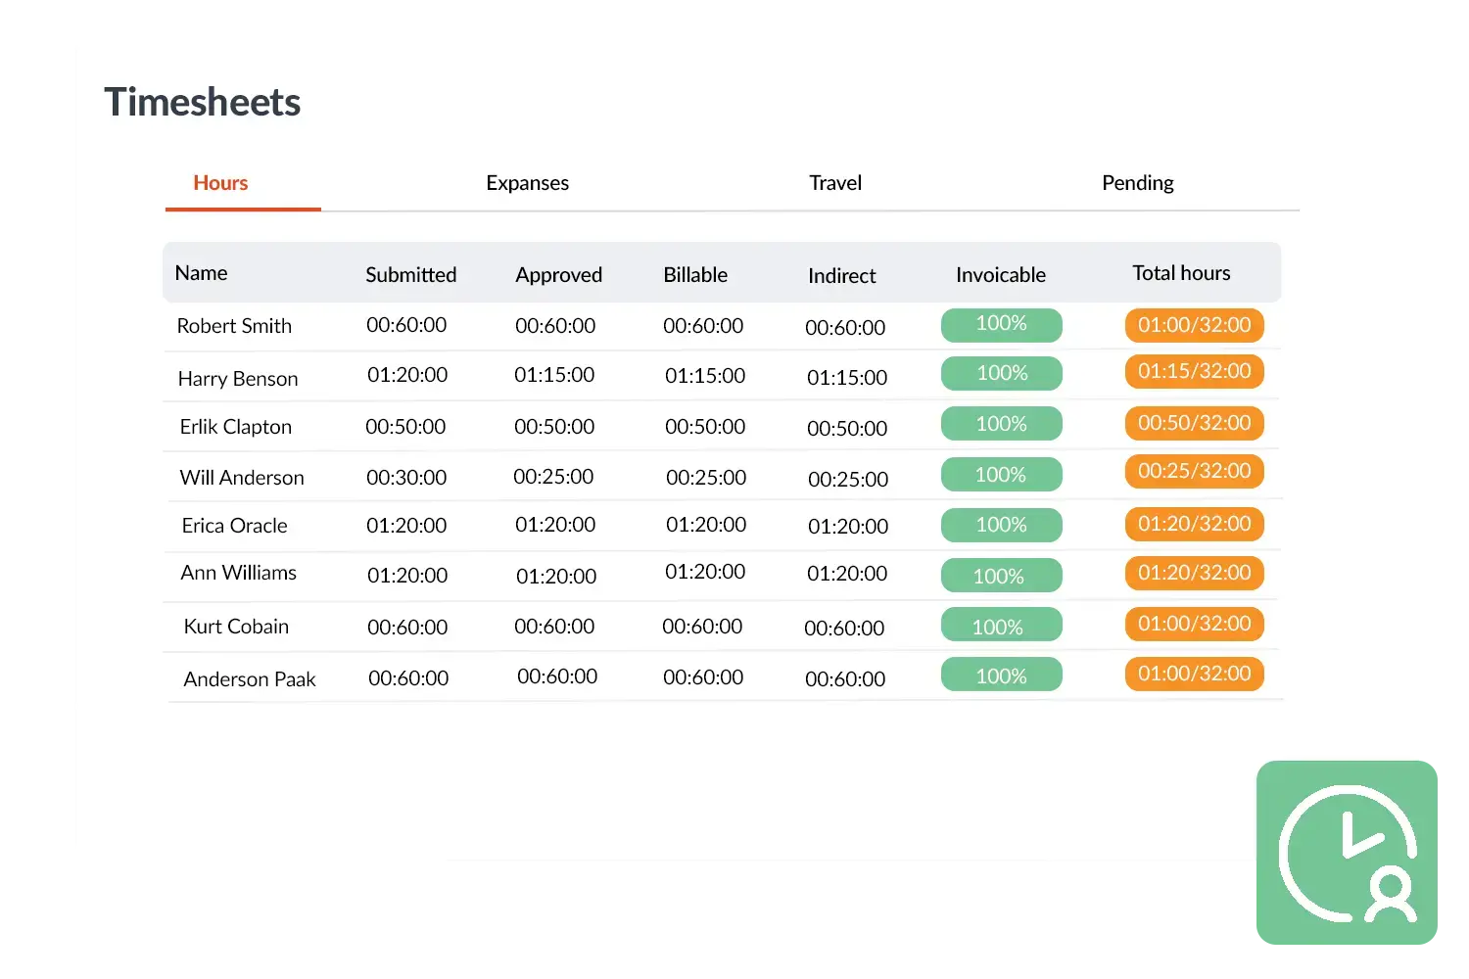1469x979 pixels.
Task: Select the Travel tab
Action: (835, 183)
